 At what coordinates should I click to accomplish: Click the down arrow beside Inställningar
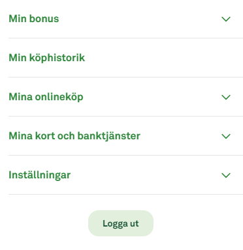click(x=226, y=175)
